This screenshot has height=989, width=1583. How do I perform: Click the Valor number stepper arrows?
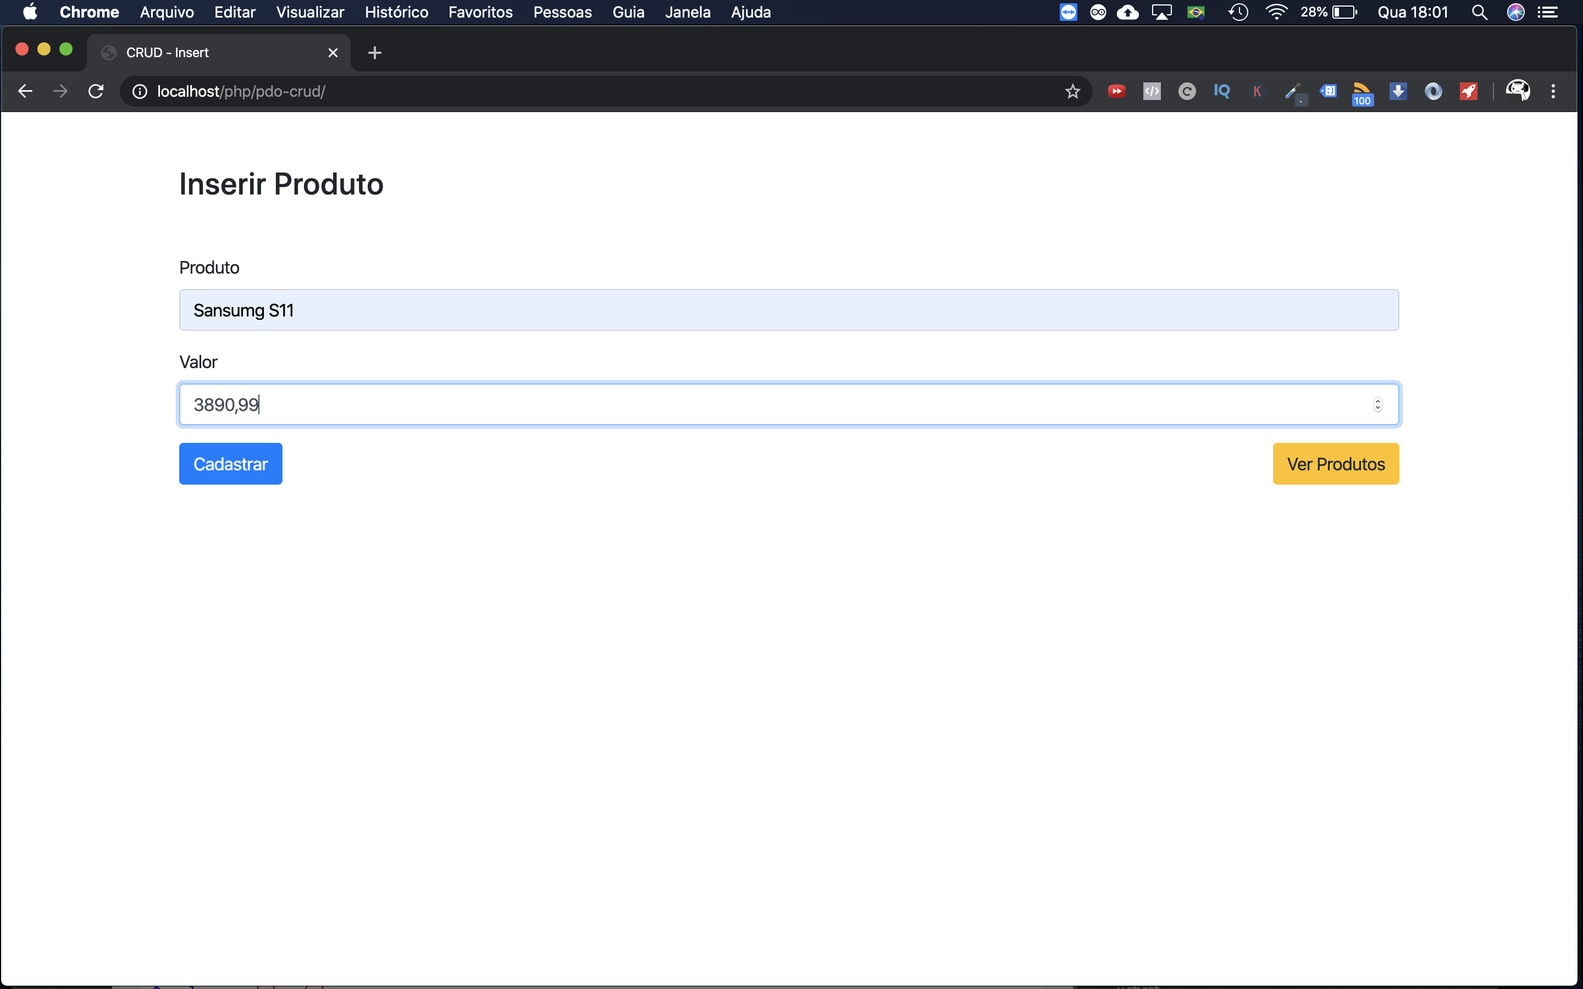pyautogui.click(x=1377, y=405)
